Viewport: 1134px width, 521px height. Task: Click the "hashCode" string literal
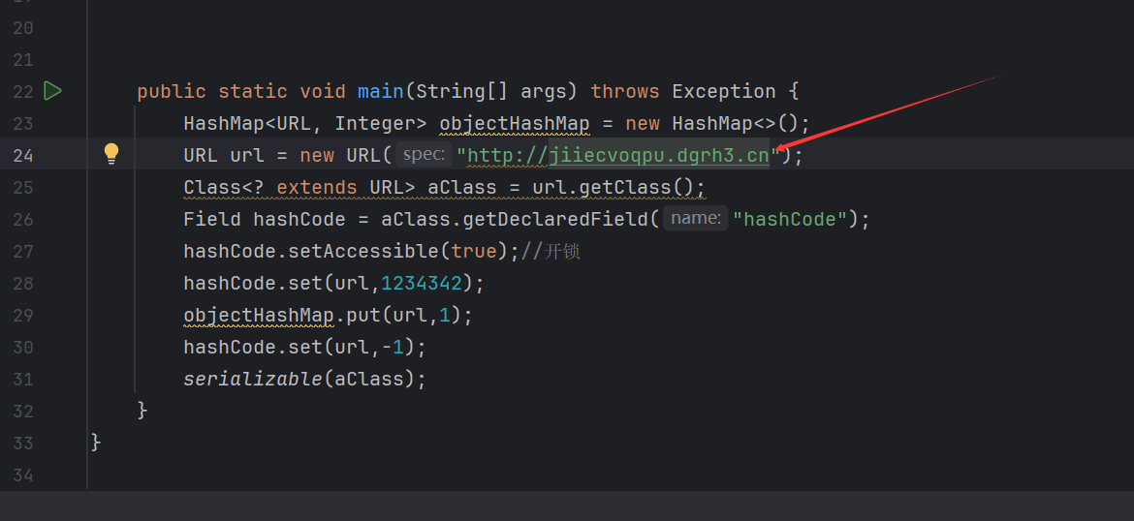tap(790, 219)
